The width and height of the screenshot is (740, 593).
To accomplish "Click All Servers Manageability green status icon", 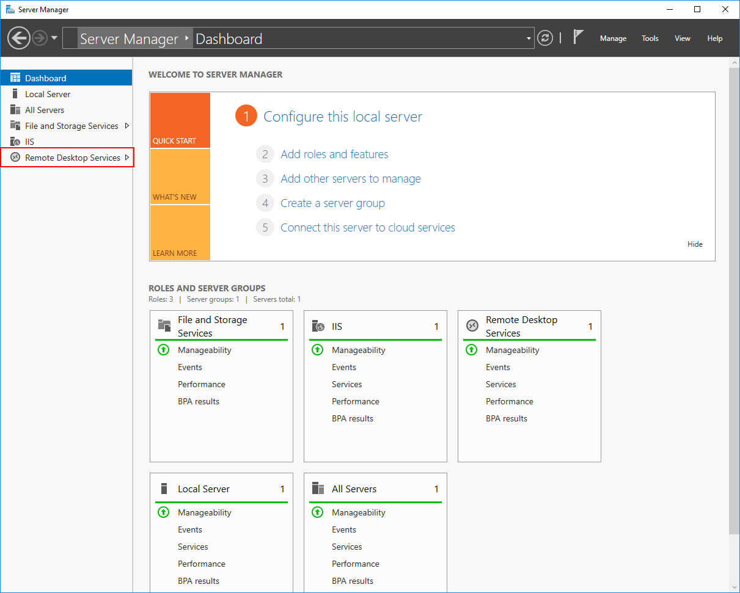I will tap(317, 512).
